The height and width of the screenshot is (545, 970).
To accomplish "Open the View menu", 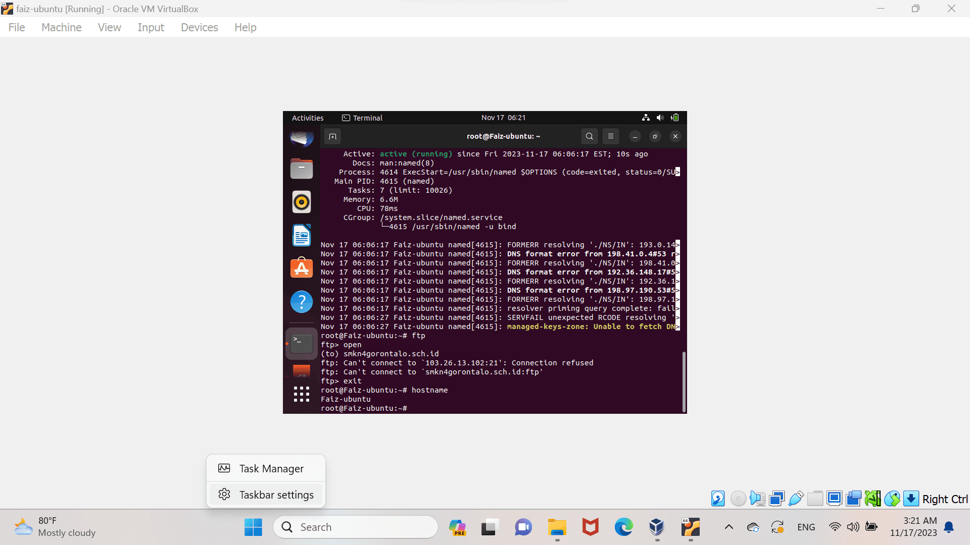I will pyautogui.click(x=110, y=27).
